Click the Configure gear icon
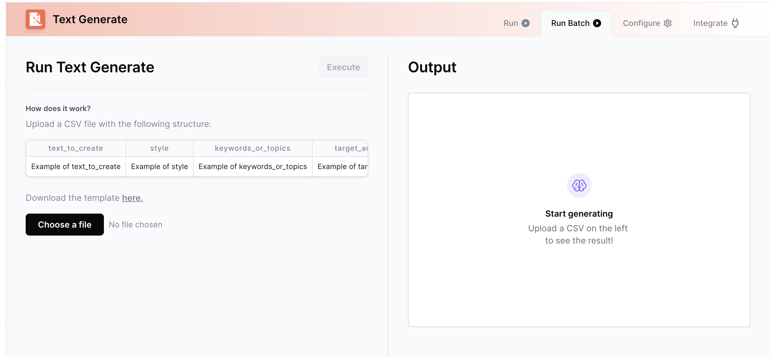Screen dimensions: 770x357 [668, 23]
